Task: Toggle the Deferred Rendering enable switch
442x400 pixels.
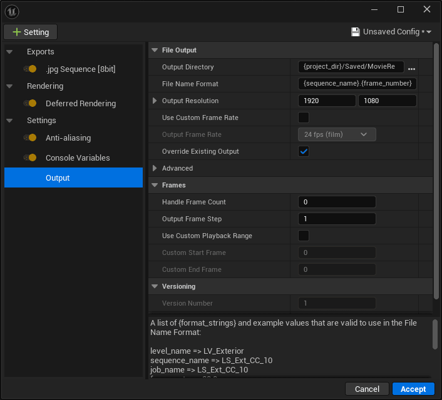Action: [x=30, y=104]
